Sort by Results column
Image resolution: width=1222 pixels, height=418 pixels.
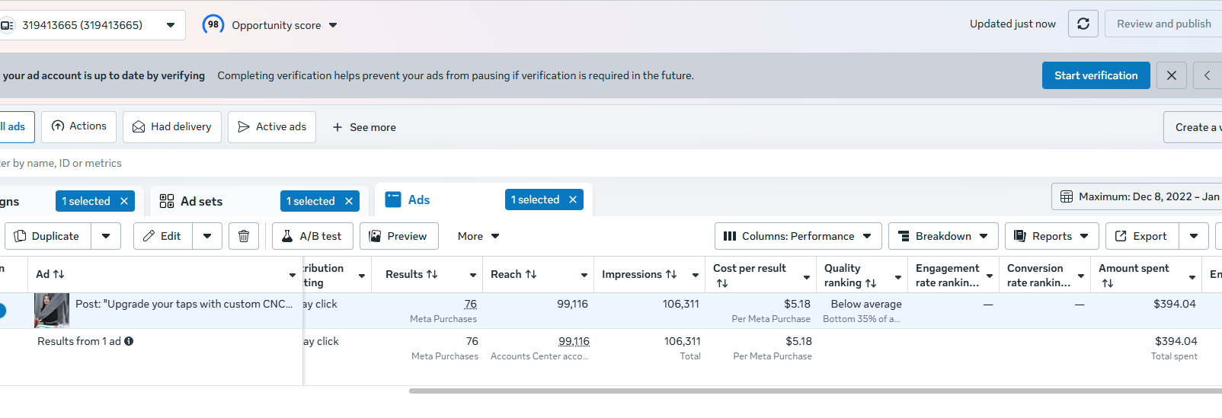(x=411, y=274)
